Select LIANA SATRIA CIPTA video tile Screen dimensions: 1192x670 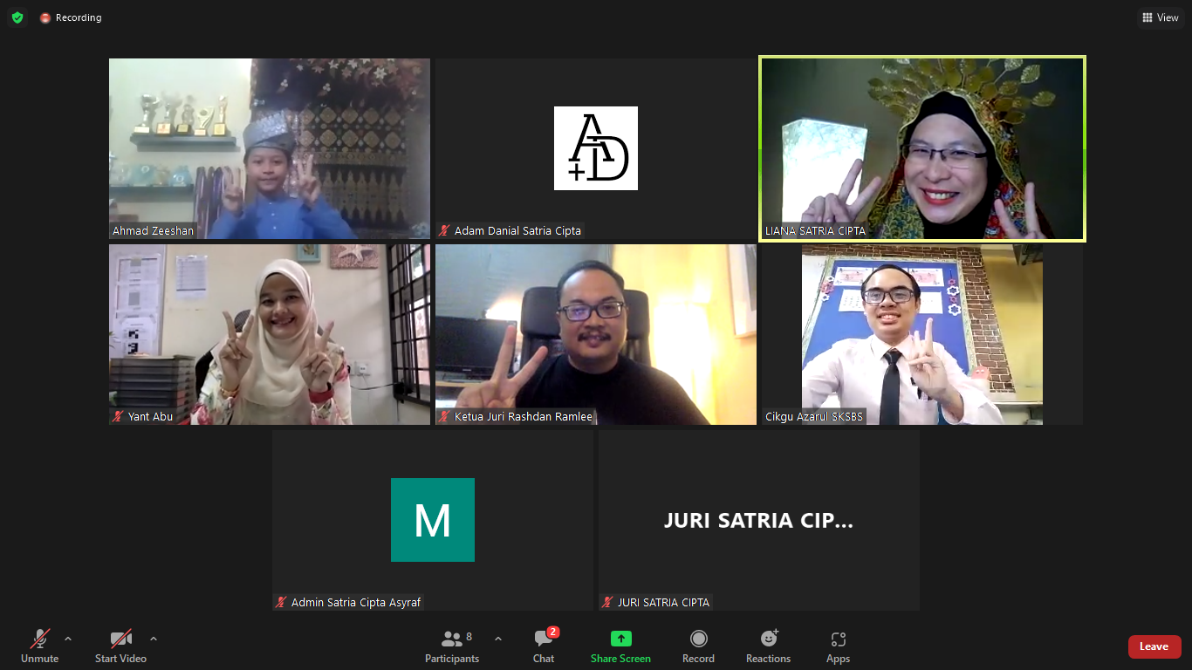tap(922, 148)
